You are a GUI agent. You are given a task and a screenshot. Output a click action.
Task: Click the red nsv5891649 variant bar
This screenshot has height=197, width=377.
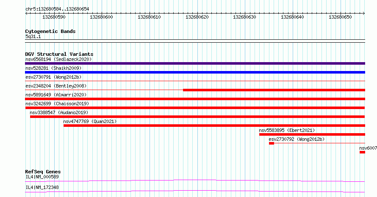pyautogui.click(x=195, y=99)
